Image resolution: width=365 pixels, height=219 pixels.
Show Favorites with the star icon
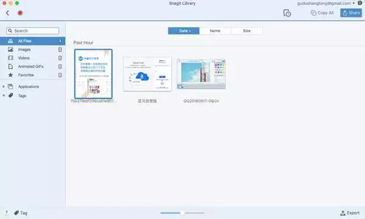coord(10,75)
